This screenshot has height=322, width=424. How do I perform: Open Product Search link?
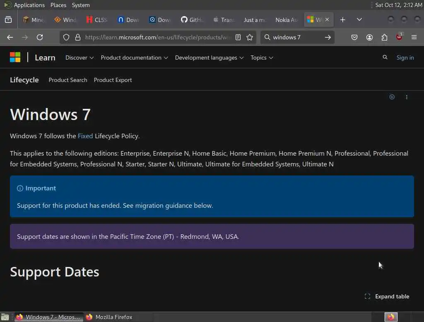(68, 80)
